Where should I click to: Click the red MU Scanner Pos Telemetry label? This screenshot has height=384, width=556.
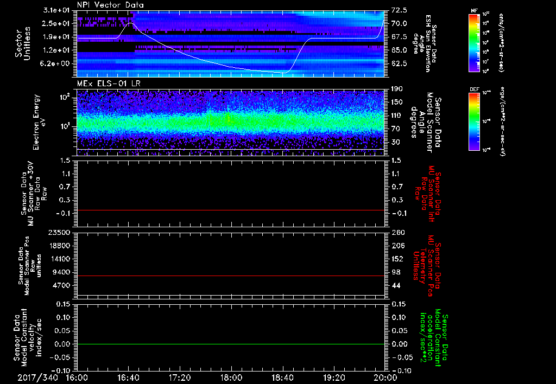(x=427, y=266)
